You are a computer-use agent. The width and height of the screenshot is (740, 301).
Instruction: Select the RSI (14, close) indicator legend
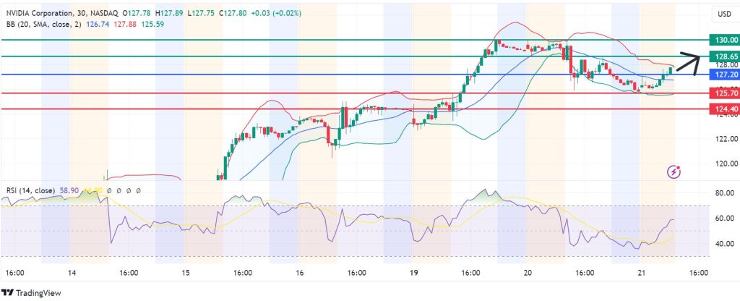tap(30, 191)
